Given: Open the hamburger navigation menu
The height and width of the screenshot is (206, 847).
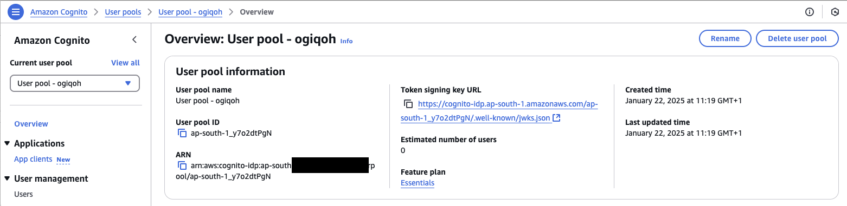Looking at the screenshot, I should [15, 11].
